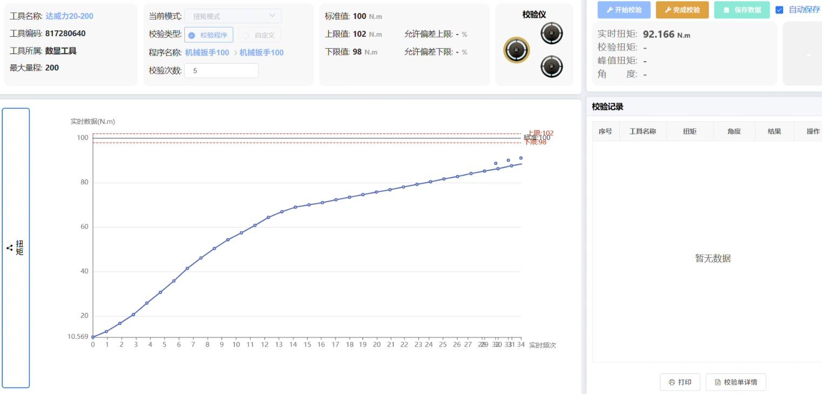The width and height of the screenshot is (822, 394).
Task: Click the printer icon on 打印 button
Action: pos(672,382)
